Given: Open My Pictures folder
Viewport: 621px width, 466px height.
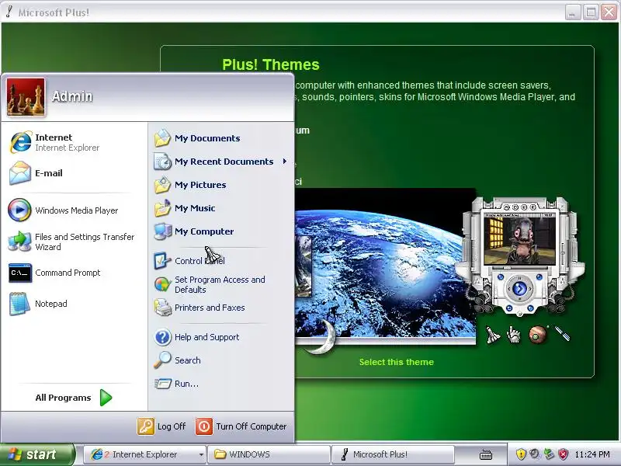Looking at the screenshot, I should 190,185.
